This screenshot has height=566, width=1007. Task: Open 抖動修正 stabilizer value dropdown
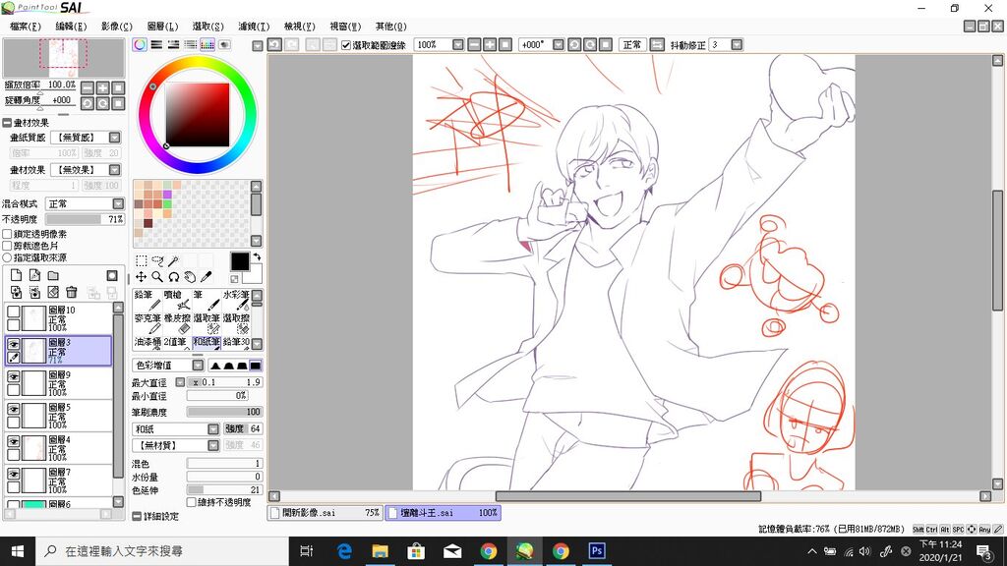point(737,44)
